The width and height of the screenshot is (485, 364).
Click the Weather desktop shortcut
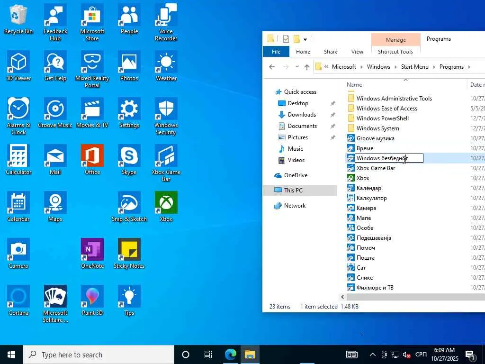(x=166, y=66)
